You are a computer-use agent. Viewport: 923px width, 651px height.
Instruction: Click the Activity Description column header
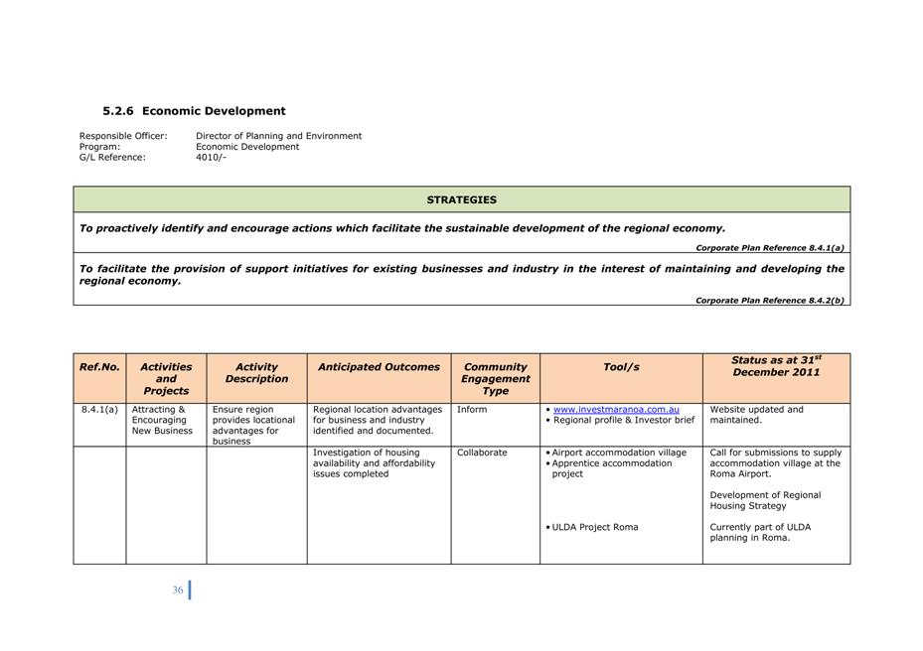[x=256, y=373]
